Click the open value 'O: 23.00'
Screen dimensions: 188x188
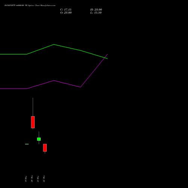tap(66, 13)
